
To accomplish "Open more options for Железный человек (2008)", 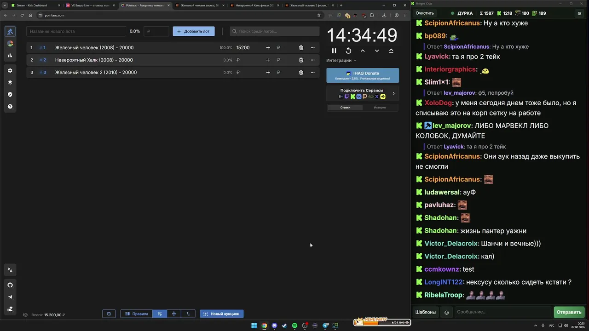I will pos(312,47).
